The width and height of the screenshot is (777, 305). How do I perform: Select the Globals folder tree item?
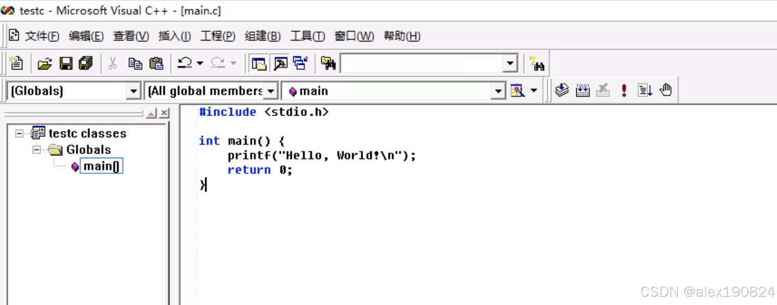(x=88, y=149)
